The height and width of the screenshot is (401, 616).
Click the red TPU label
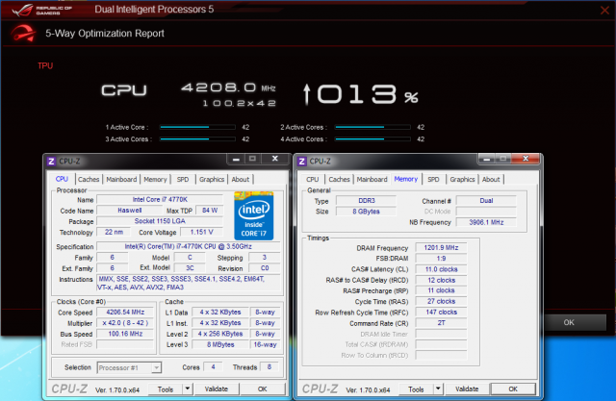(45, 65)
